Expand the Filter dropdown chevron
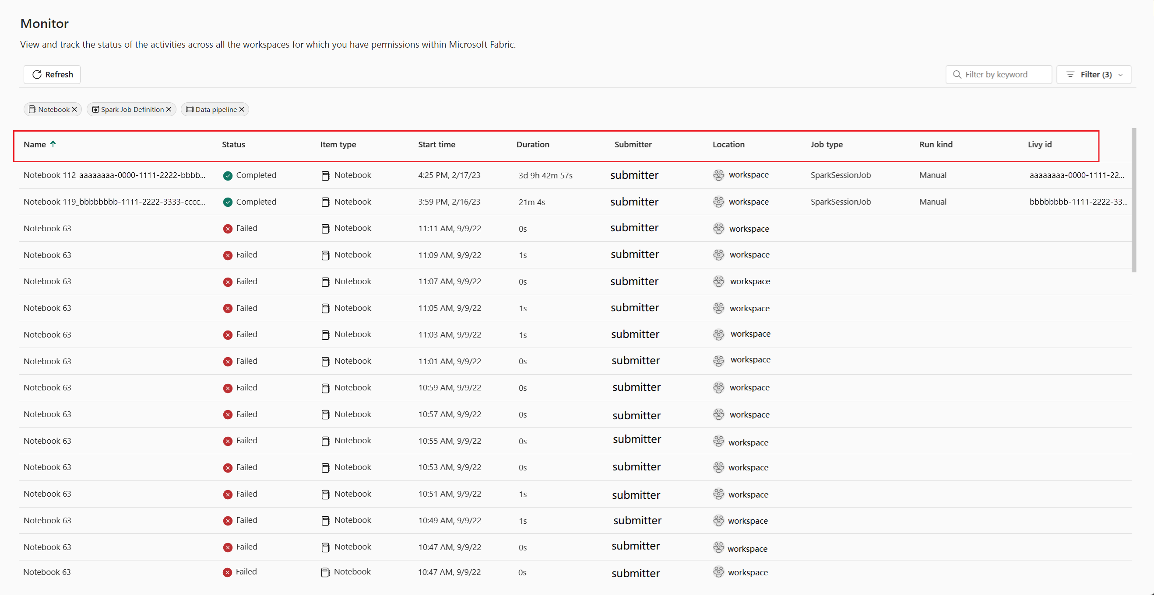Screen dimensions: 1154x595 [x=1120, y=75]
